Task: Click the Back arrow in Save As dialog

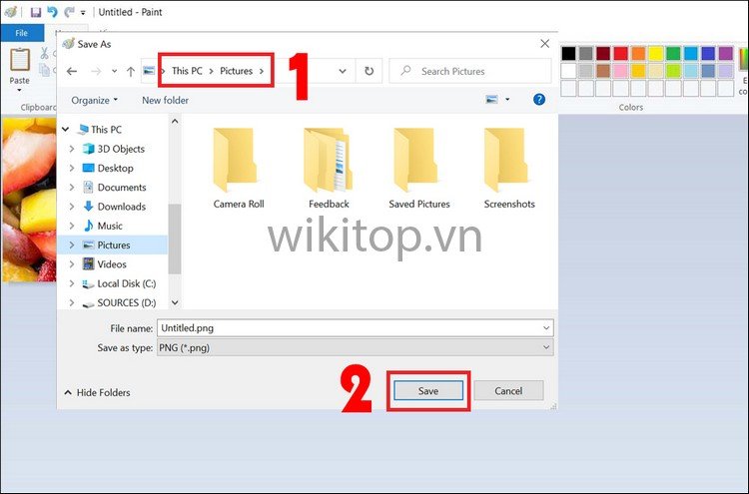Action: coord(71,71)
